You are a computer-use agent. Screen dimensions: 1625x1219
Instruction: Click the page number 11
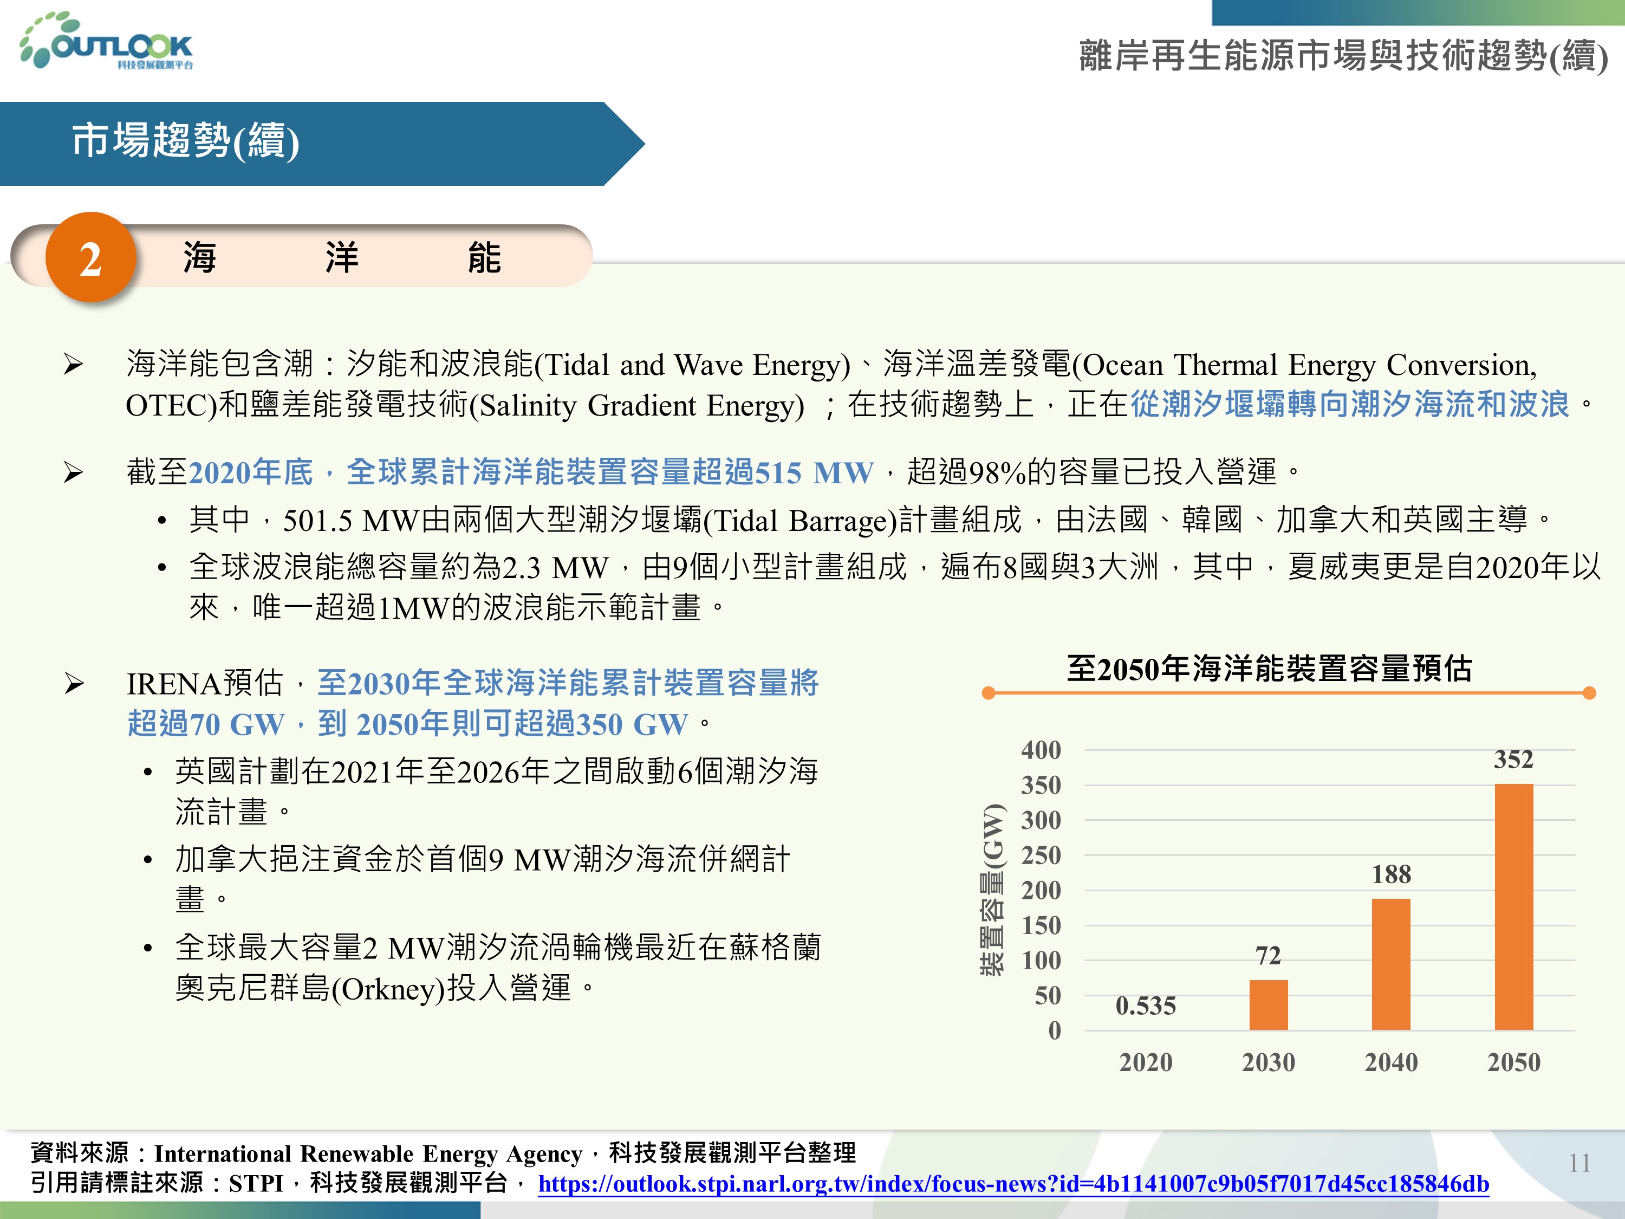[1579, 1163]
